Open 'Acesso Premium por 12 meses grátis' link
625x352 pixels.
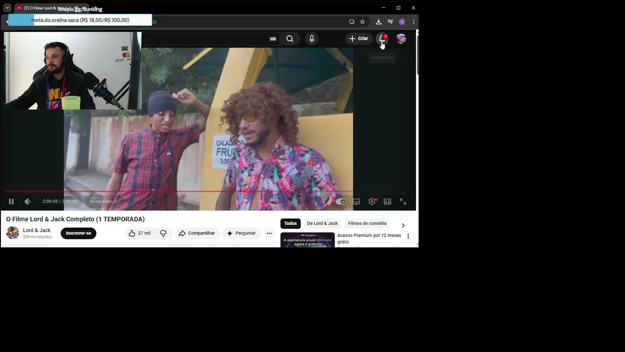[369, 239]
